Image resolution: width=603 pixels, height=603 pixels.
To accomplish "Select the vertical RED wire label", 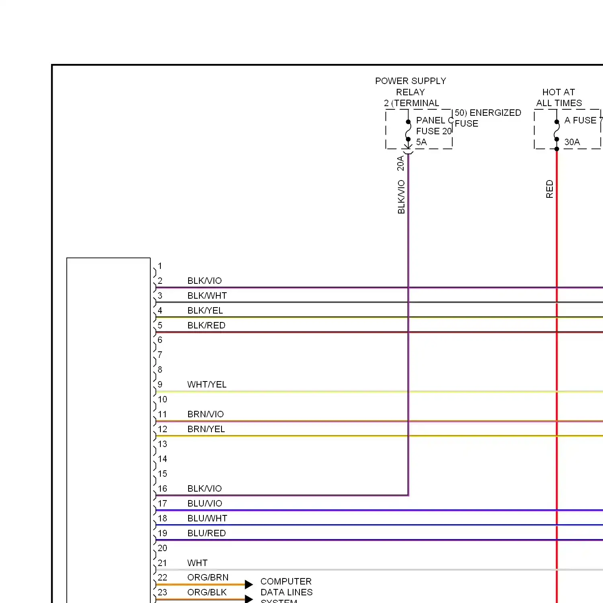I will (x=550, y=189).
